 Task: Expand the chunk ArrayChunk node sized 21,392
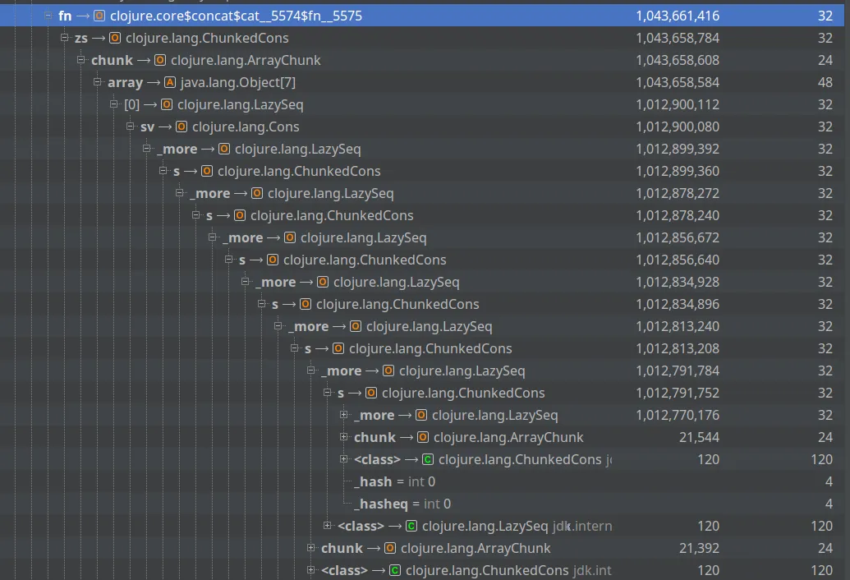(310, 548)
